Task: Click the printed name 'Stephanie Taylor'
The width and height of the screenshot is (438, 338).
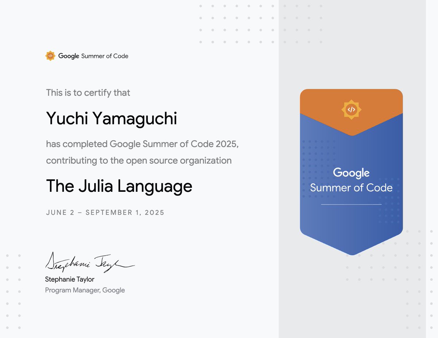Action: (x=70, y=279)
